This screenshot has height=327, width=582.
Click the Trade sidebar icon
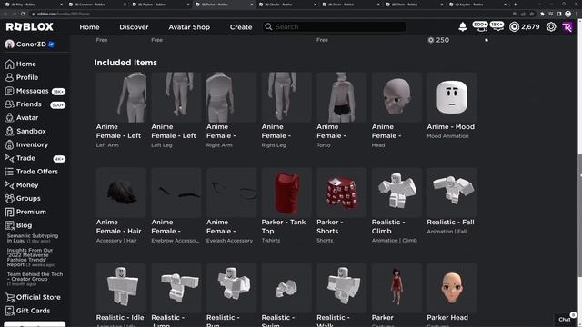(x=10, y=158)
